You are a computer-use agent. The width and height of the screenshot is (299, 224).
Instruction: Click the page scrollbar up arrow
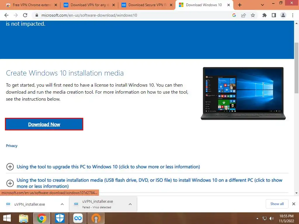pos(297,23)
